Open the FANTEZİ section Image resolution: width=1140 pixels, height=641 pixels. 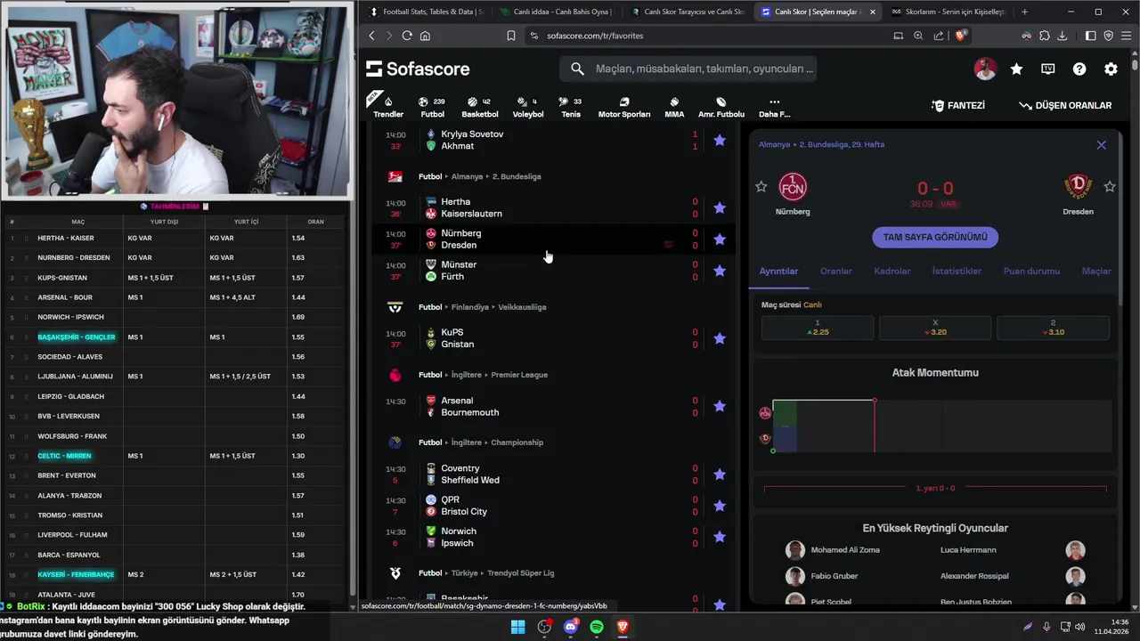coord(957,105)
